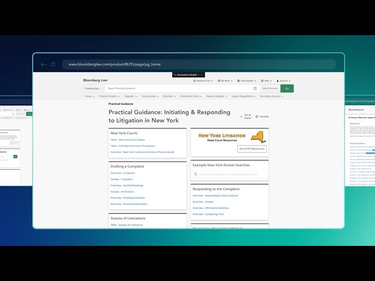Click the example docket searches input field

(x=230, y=174)
